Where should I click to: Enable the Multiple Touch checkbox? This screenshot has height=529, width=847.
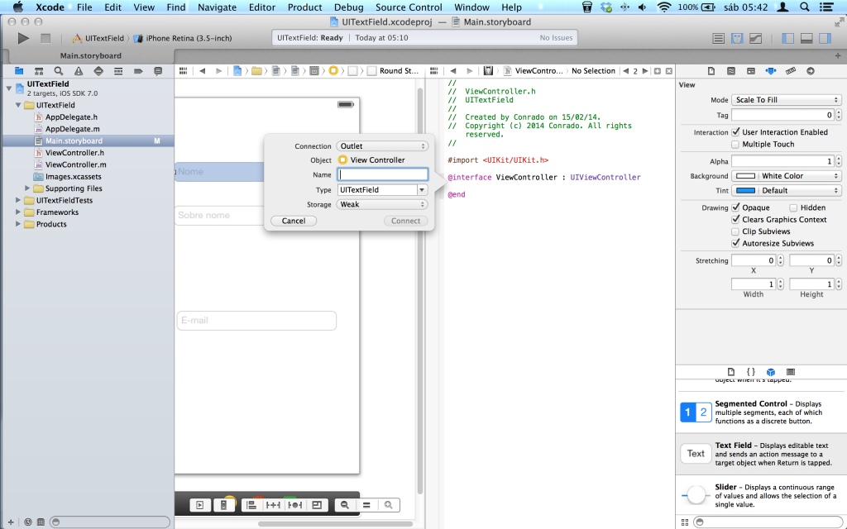pyautogui.click(x=735, y=145)
